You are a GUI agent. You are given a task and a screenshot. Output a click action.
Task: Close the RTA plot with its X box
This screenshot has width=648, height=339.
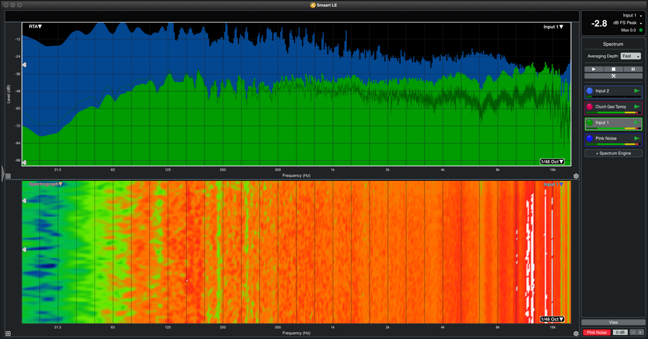click(8, 176)
